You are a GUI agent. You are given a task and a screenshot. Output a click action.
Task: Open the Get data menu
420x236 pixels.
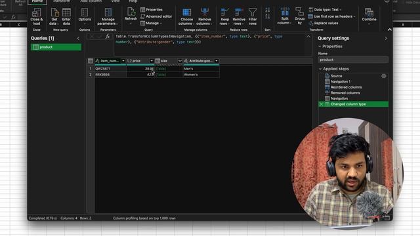(x=54, y=16)
